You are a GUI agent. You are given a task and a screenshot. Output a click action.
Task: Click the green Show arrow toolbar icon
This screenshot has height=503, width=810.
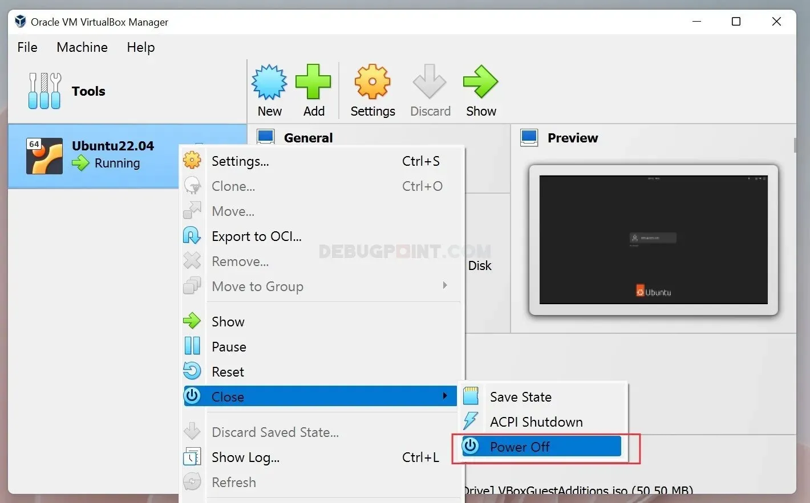tap(481, 82)
